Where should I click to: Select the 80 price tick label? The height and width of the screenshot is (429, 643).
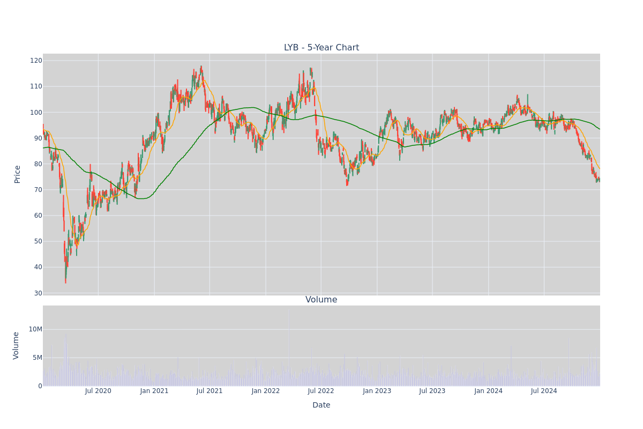[38, 164]
